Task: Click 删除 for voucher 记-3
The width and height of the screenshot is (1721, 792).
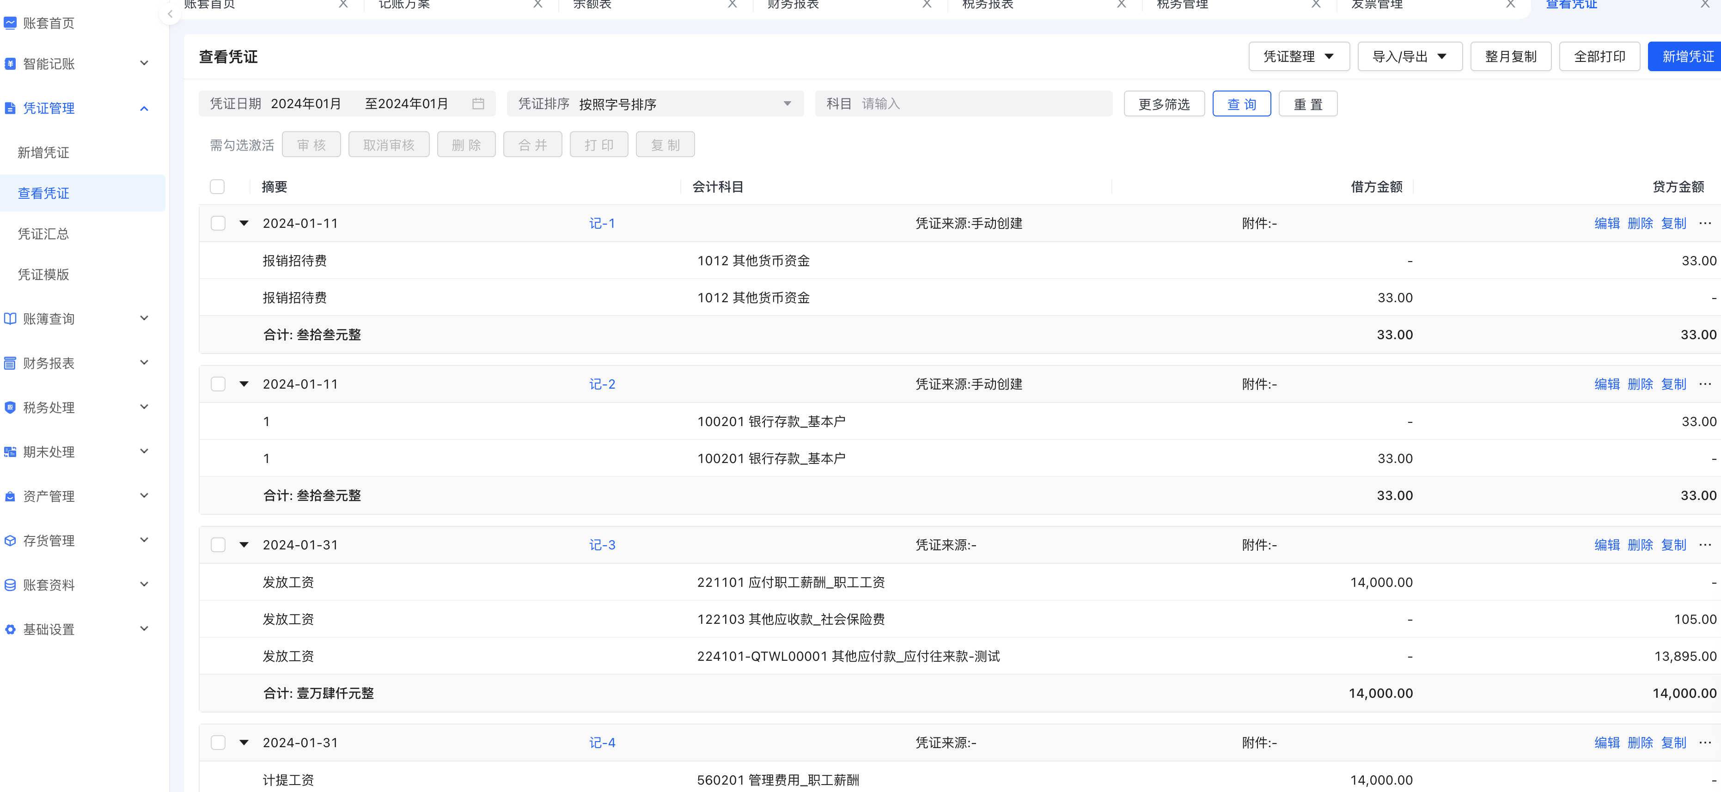Action: [x=1640, y=545]
